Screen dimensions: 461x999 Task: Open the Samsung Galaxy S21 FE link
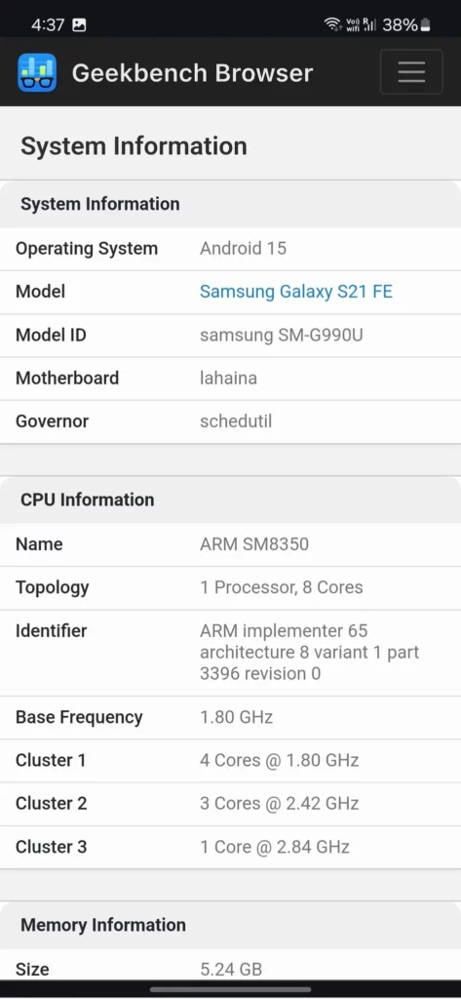point(296,291)
